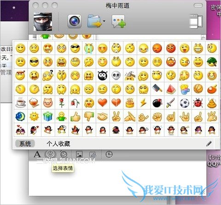Open message history clock icon
The image size is (221, 205).
tap(109, 154)
